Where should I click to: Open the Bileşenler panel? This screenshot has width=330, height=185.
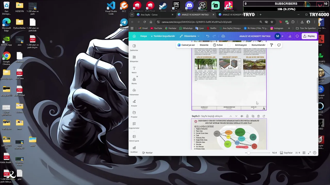pos(134,59)
